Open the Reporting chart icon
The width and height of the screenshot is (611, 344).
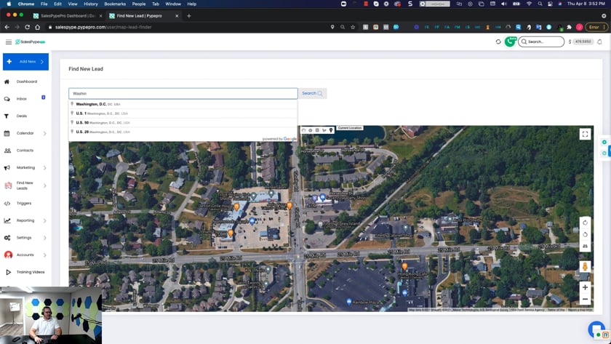[x=7, y=220]
